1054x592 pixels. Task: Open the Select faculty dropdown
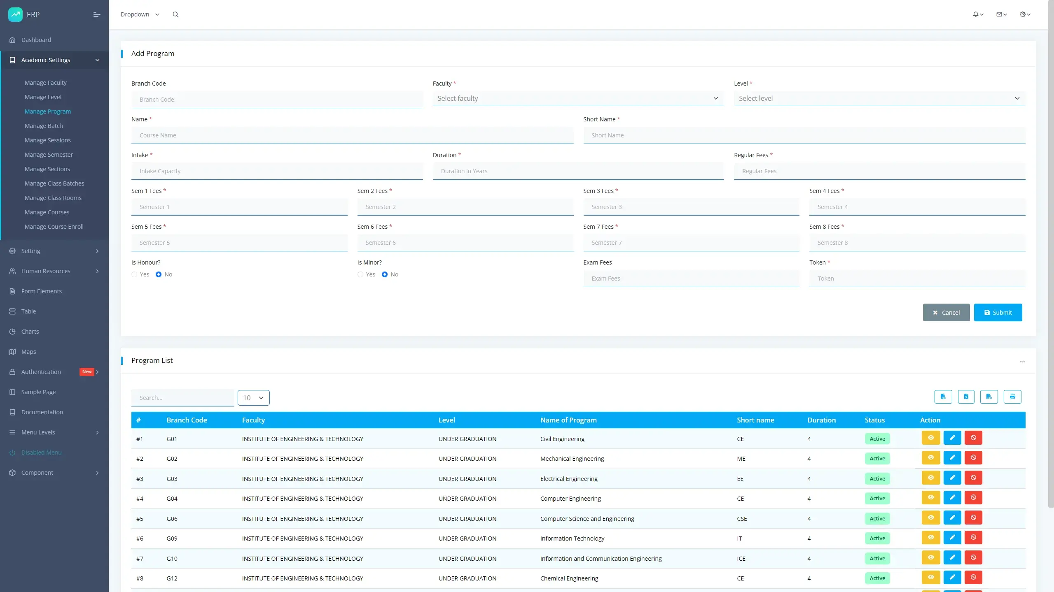tap(578, 98)
